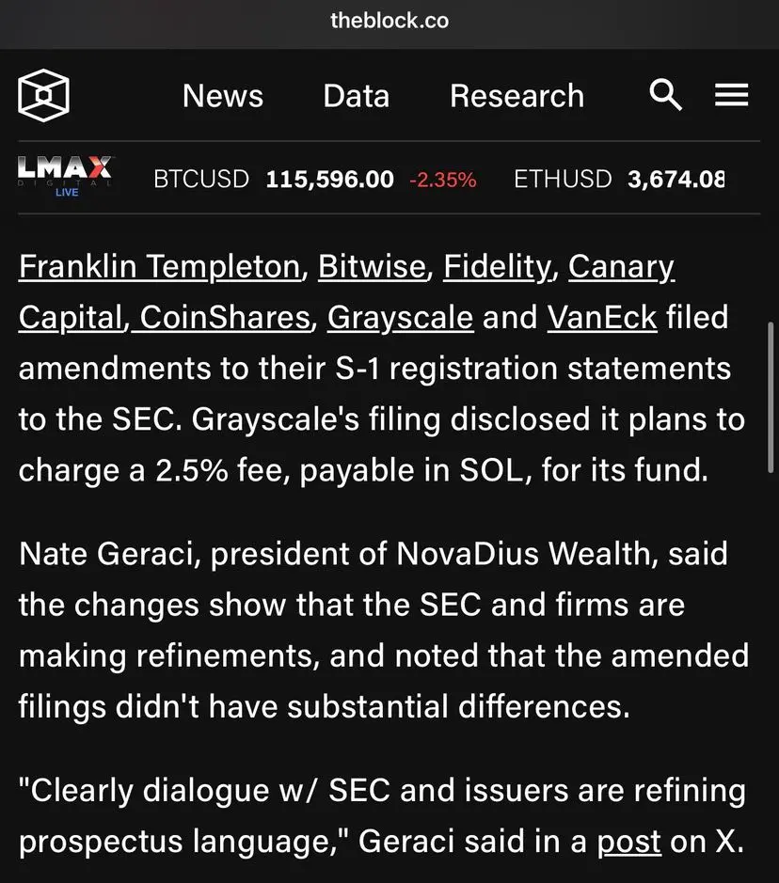Click the Grayscale hyperlink

[x=400, y=318]
